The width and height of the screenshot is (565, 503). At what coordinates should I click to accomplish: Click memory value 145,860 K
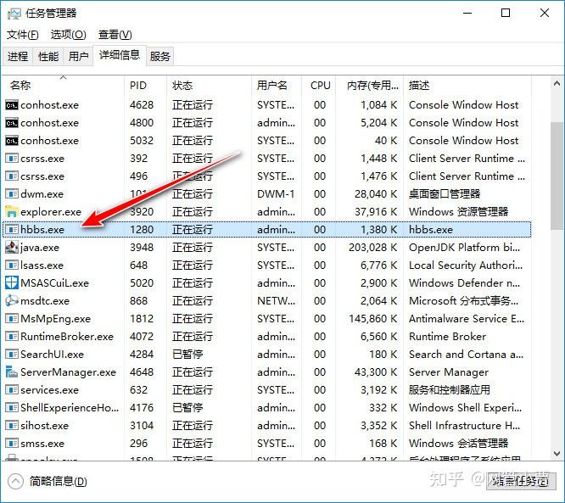(x=372, y=319)
